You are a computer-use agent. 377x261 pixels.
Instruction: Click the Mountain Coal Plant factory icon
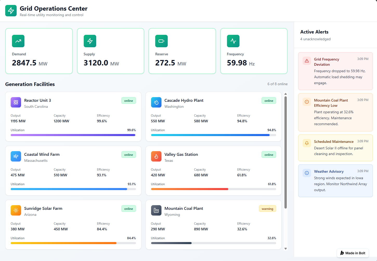(x=156, y=210)
